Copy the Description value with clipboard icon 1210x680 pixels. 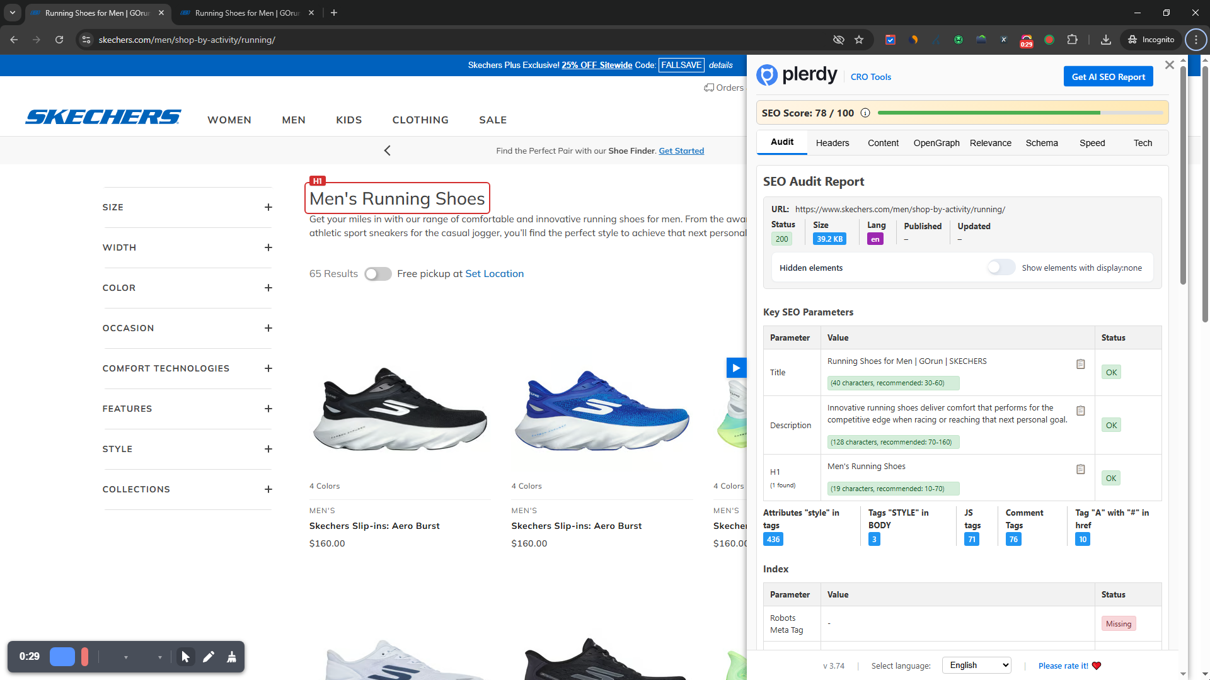click(1080, 411)
